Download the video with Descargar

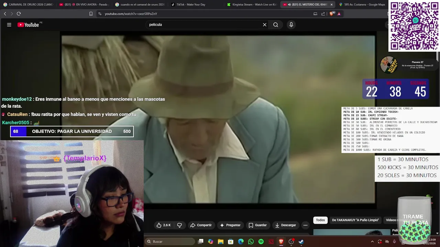click(x=285, y=225)
